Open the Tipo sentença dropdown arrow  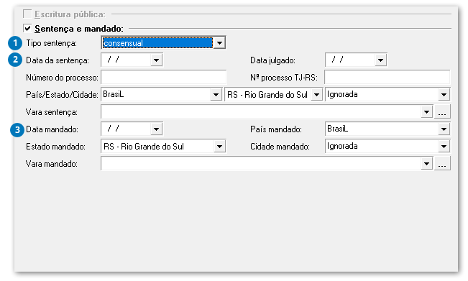[x=219, y=43]
